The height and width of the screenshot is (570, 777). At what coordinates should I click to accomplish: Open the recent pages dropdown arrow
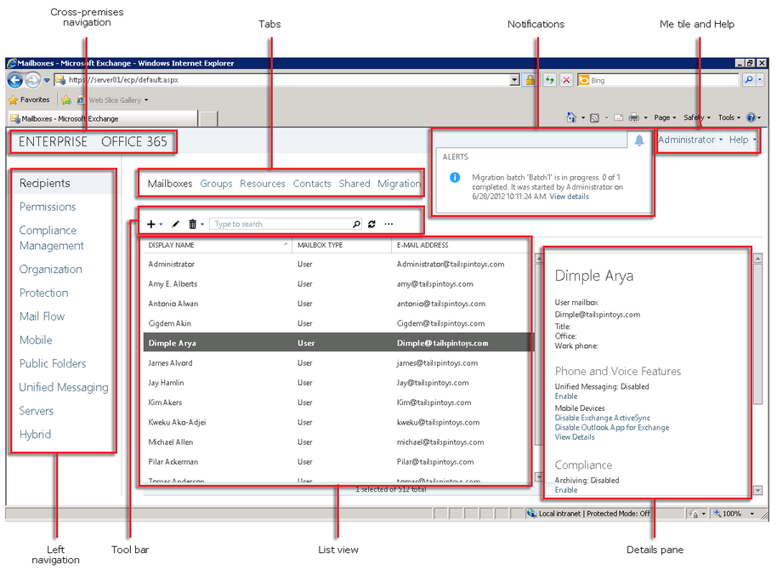click(x=47, y=80)
